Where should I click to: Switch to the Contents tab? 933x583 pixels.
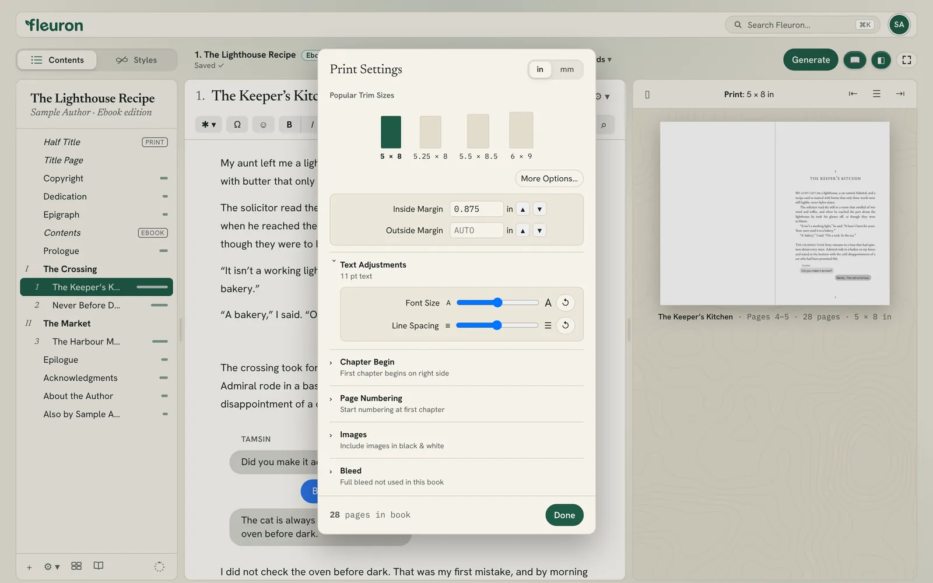click(57, 60)
